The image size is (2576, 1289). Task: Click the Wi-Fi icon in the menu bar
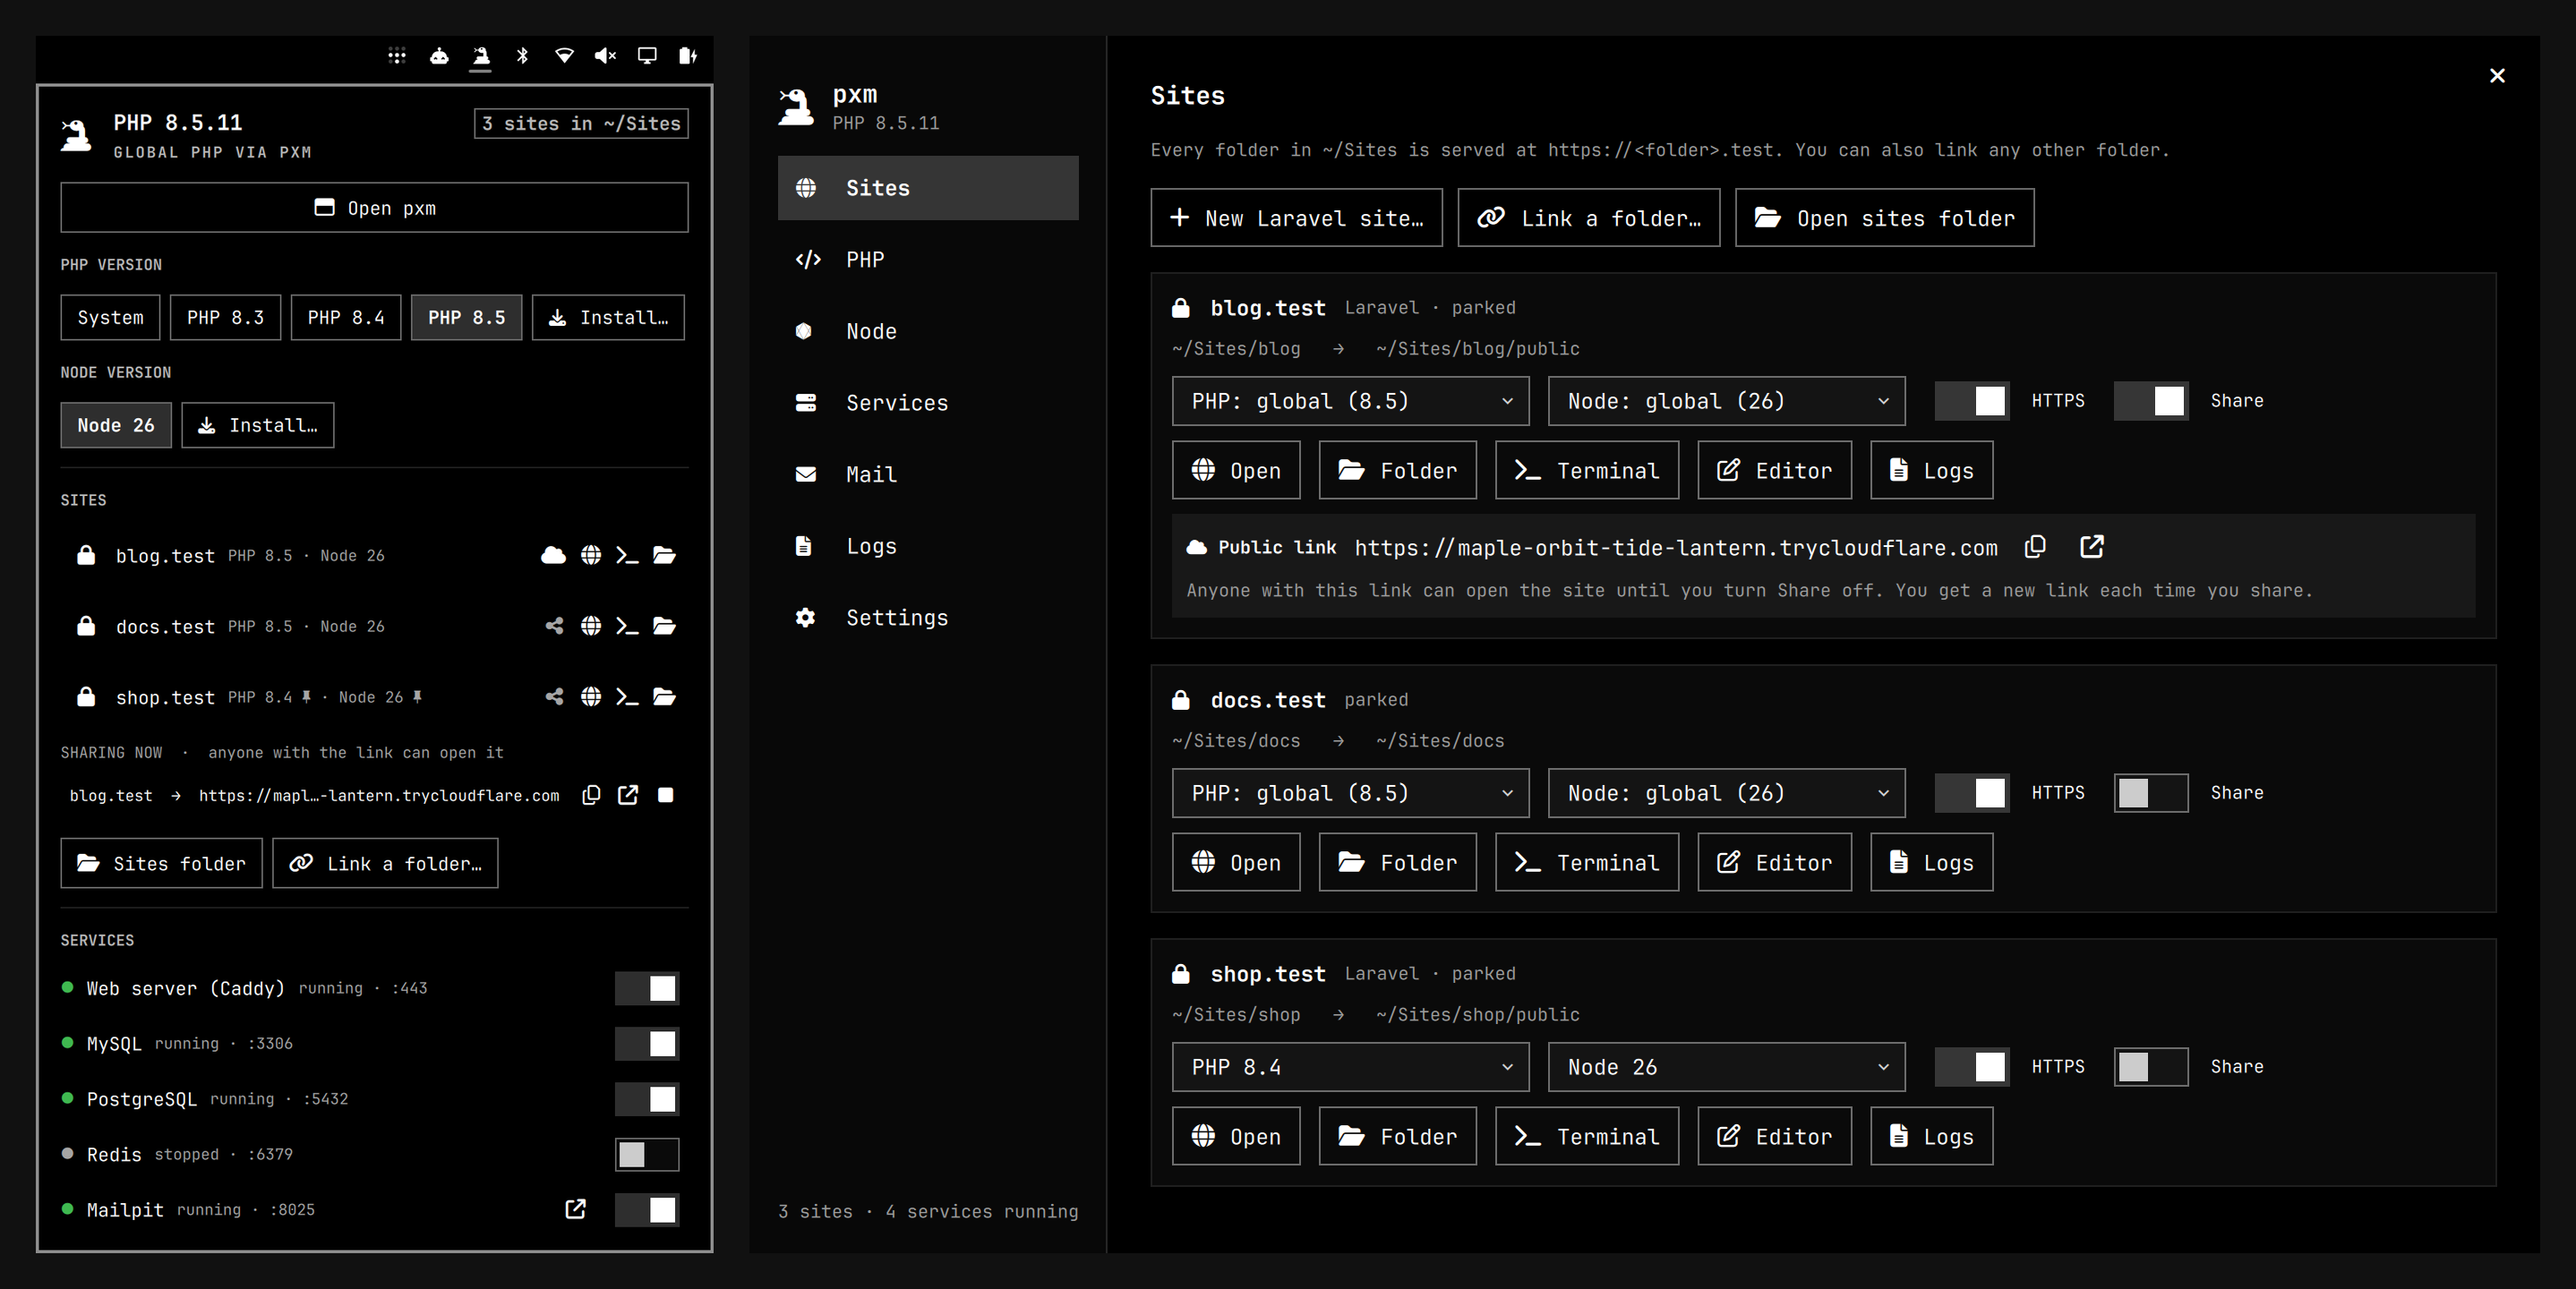tap(564, 56)
